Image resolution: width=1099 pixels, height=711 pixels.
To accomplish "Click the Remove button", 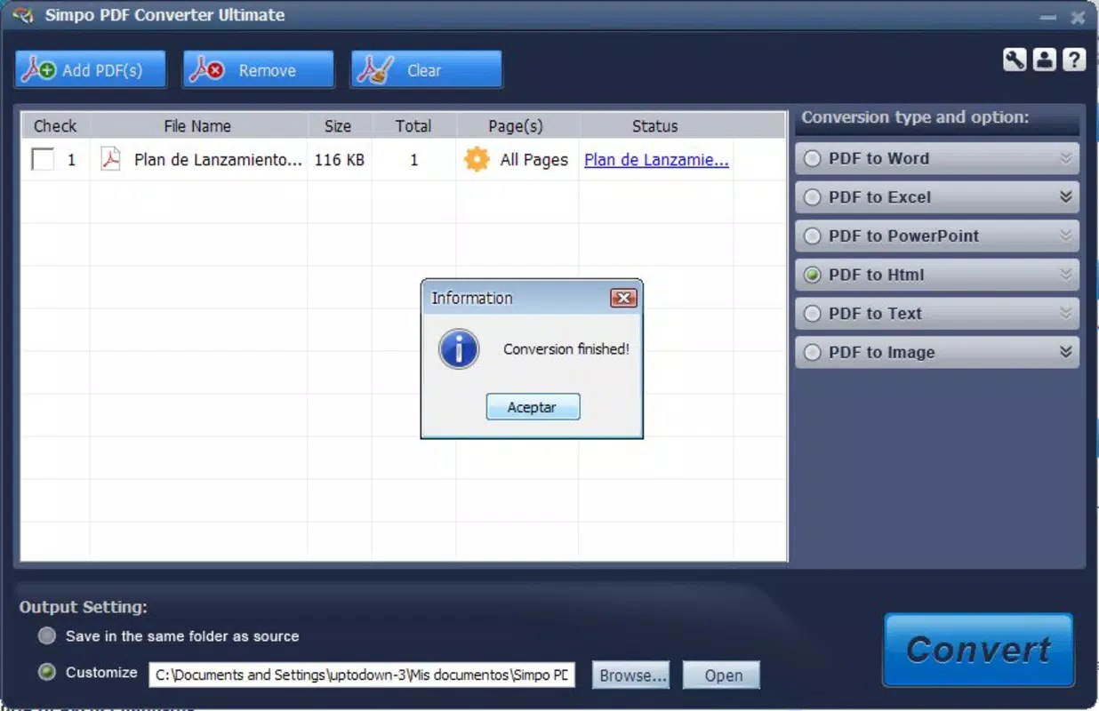I will click(x=259, y=70).
